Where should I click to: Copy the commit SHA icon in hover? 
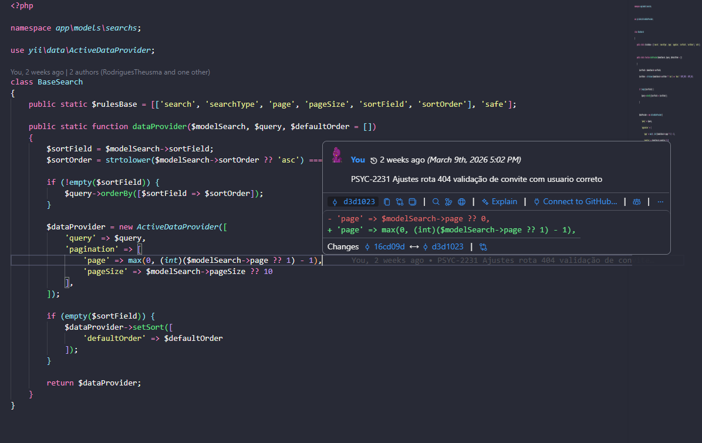pos(387,202)
